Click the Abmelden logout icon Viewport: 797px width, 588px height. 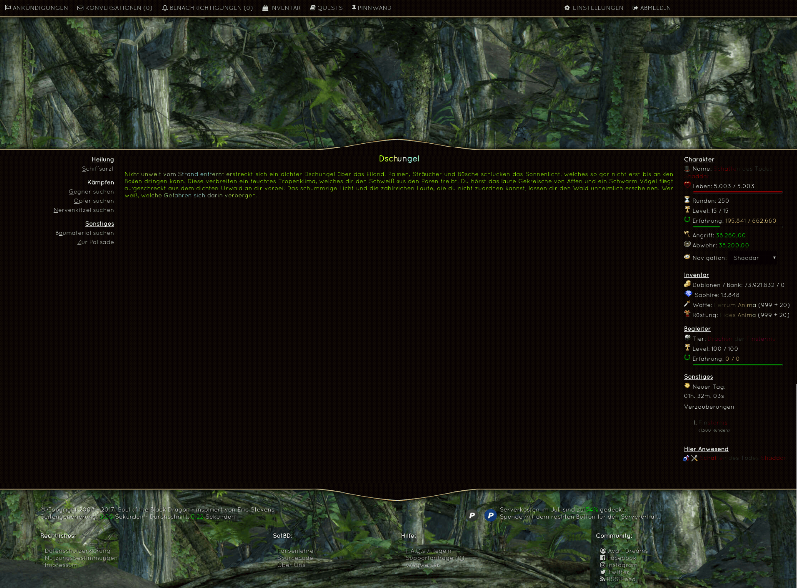[634, 7]
